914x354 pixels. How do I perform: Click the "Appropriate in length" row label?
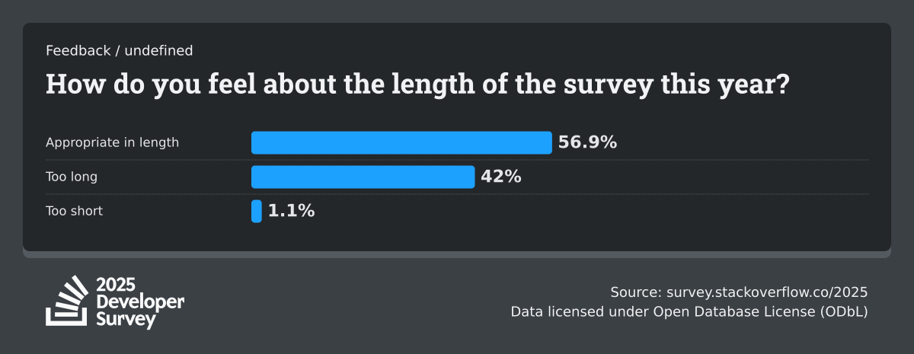pyautogui.click(x=112, y=142)
